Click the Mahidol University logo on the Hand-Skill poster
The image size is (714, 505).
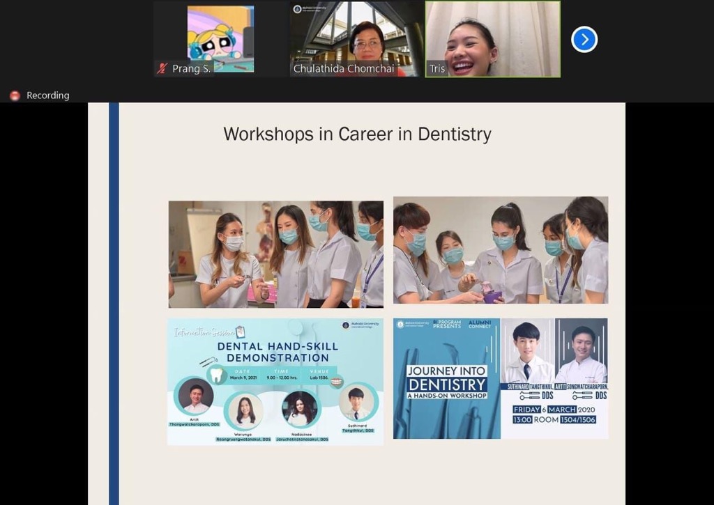346,325
